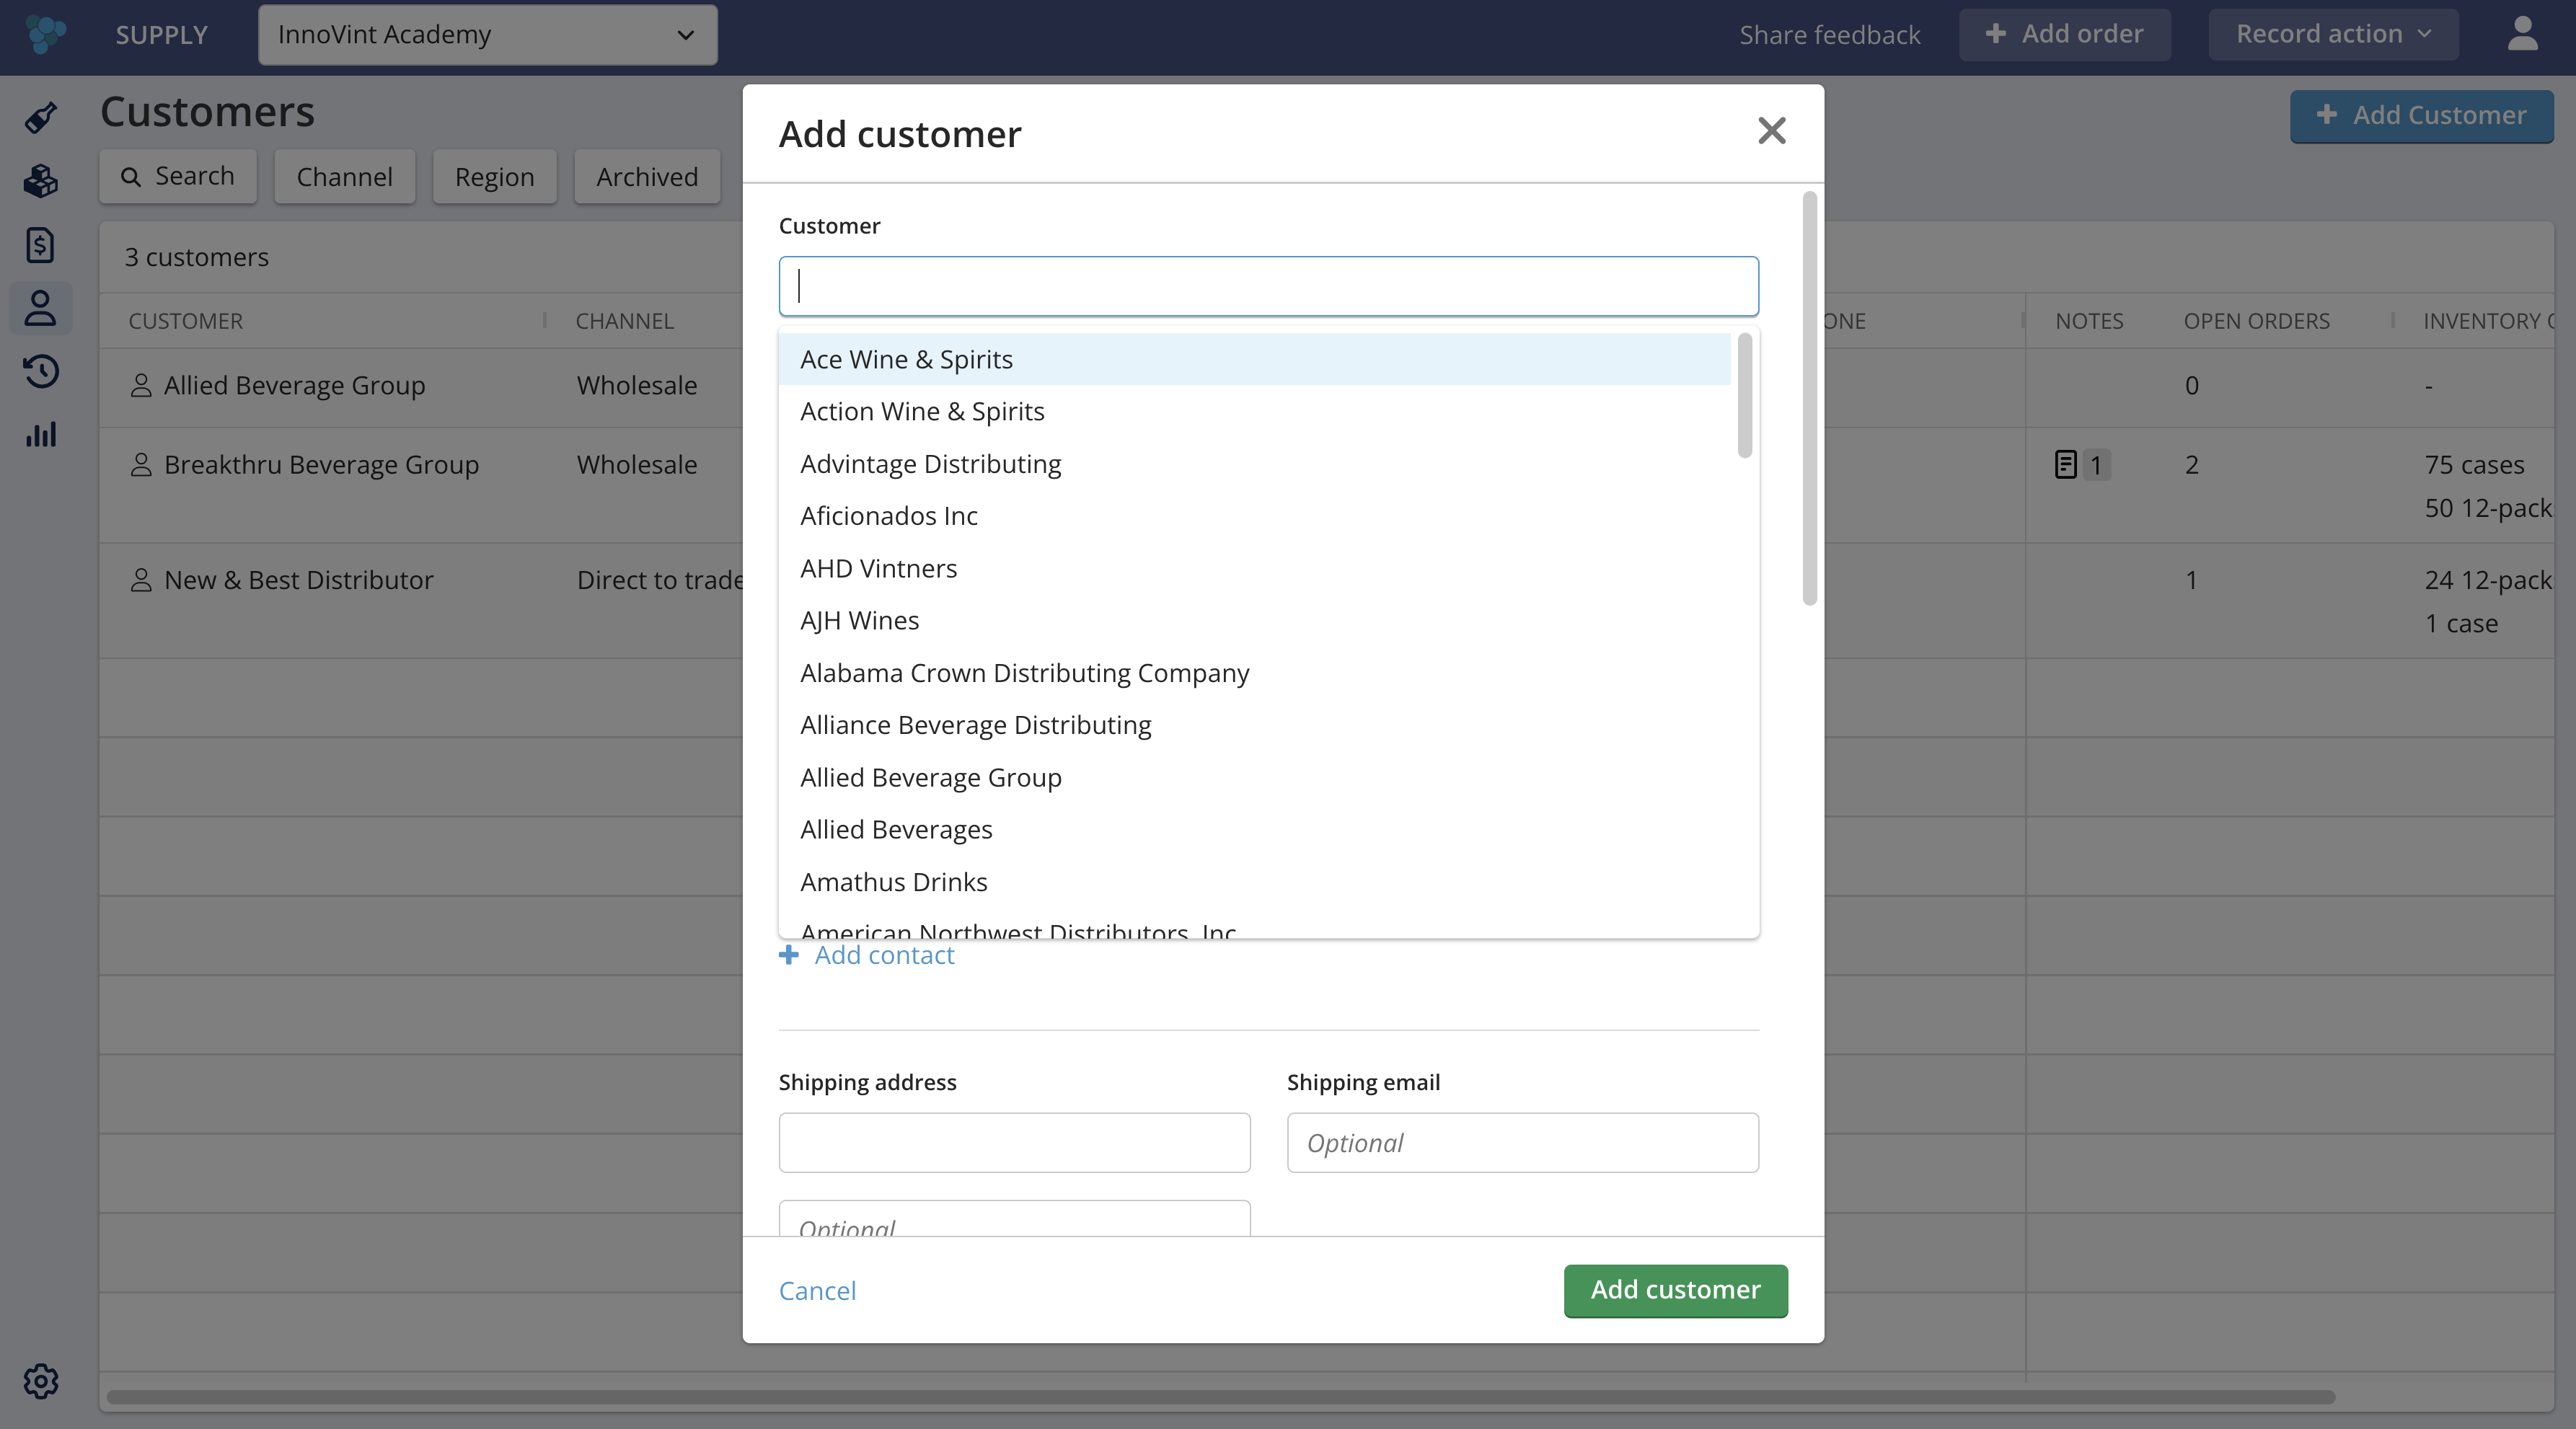Click the dialog body scrollbar thumb
The height and width of the screenshot is (1429, 2576).
coord(1809,398)
